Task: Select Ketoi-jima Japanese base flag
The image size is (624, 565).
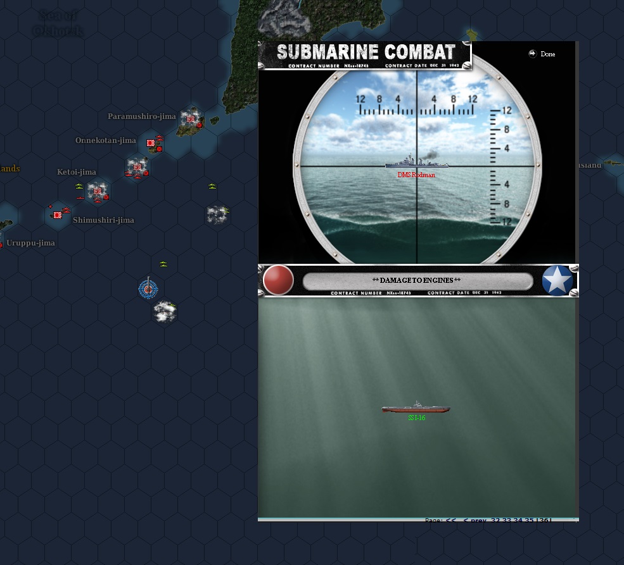Action: (98, 192)
